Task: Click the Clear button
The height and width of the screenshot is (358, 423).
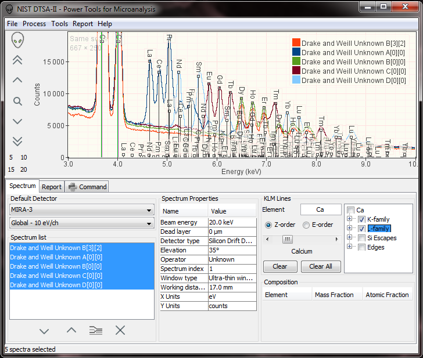Action: click(x=280, y=266)
